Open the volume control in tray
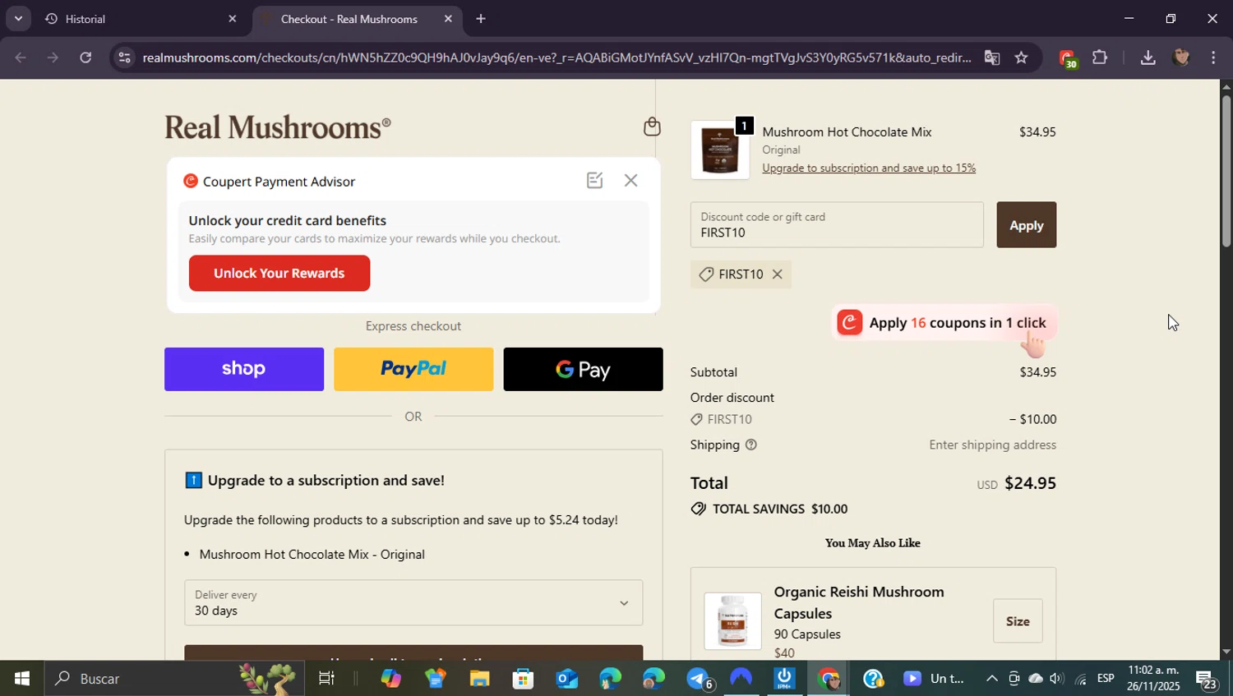 point(1057,679)
